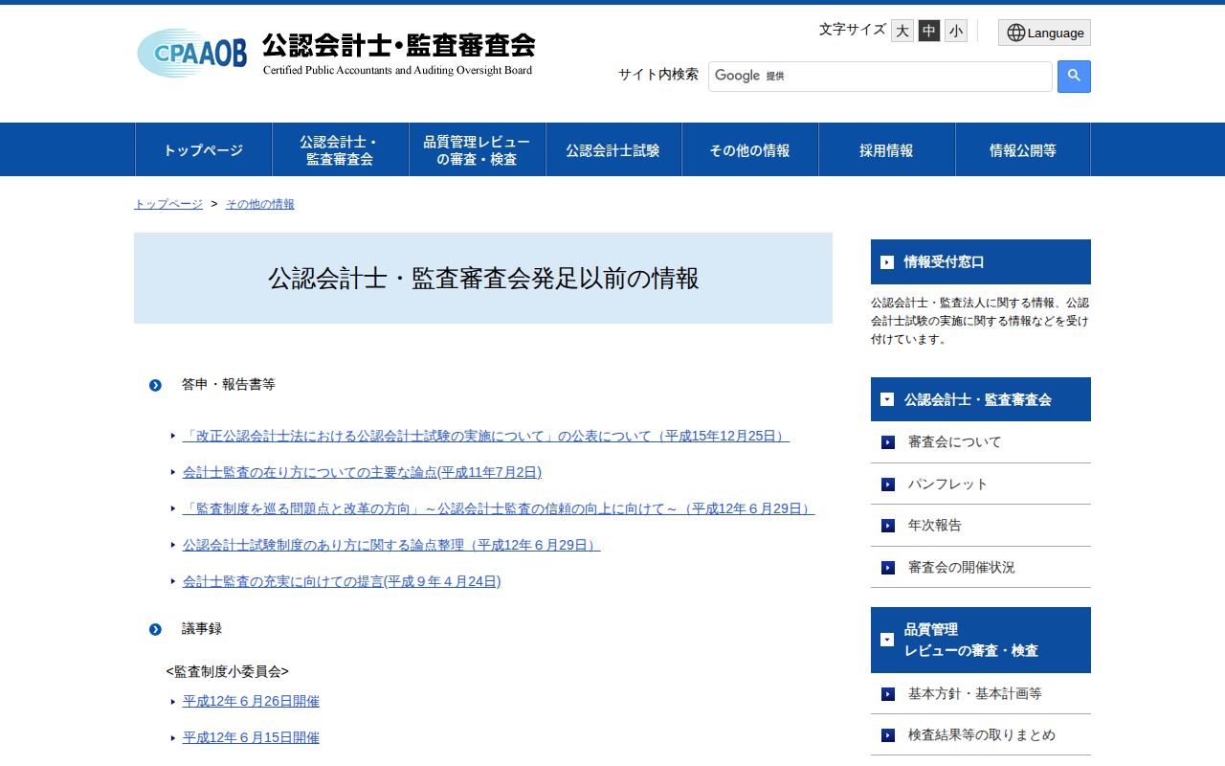Open sidebar item 基本方針・基本計画等
1225x766 pixels.
(975, 693)
